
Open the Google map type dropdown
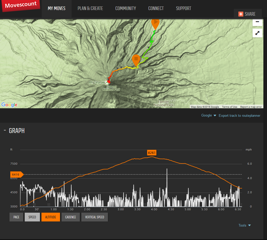pyautogui.click(x=209, y=115)
